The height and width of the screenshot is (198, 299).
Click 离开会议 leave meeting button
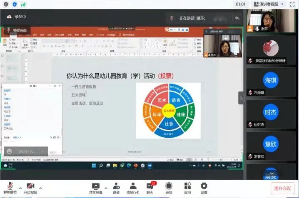(282, 188)
